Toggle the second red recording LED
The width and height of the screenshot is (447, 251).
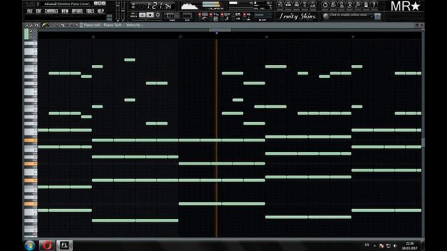click(211, 15)
